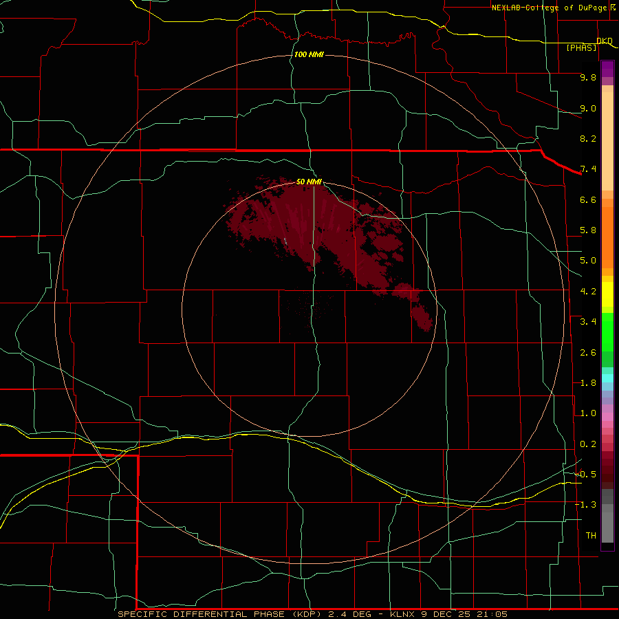Click the 5.8 value on the color scale
This screenshot has width=619, height=619.
(x=588, y=230)
